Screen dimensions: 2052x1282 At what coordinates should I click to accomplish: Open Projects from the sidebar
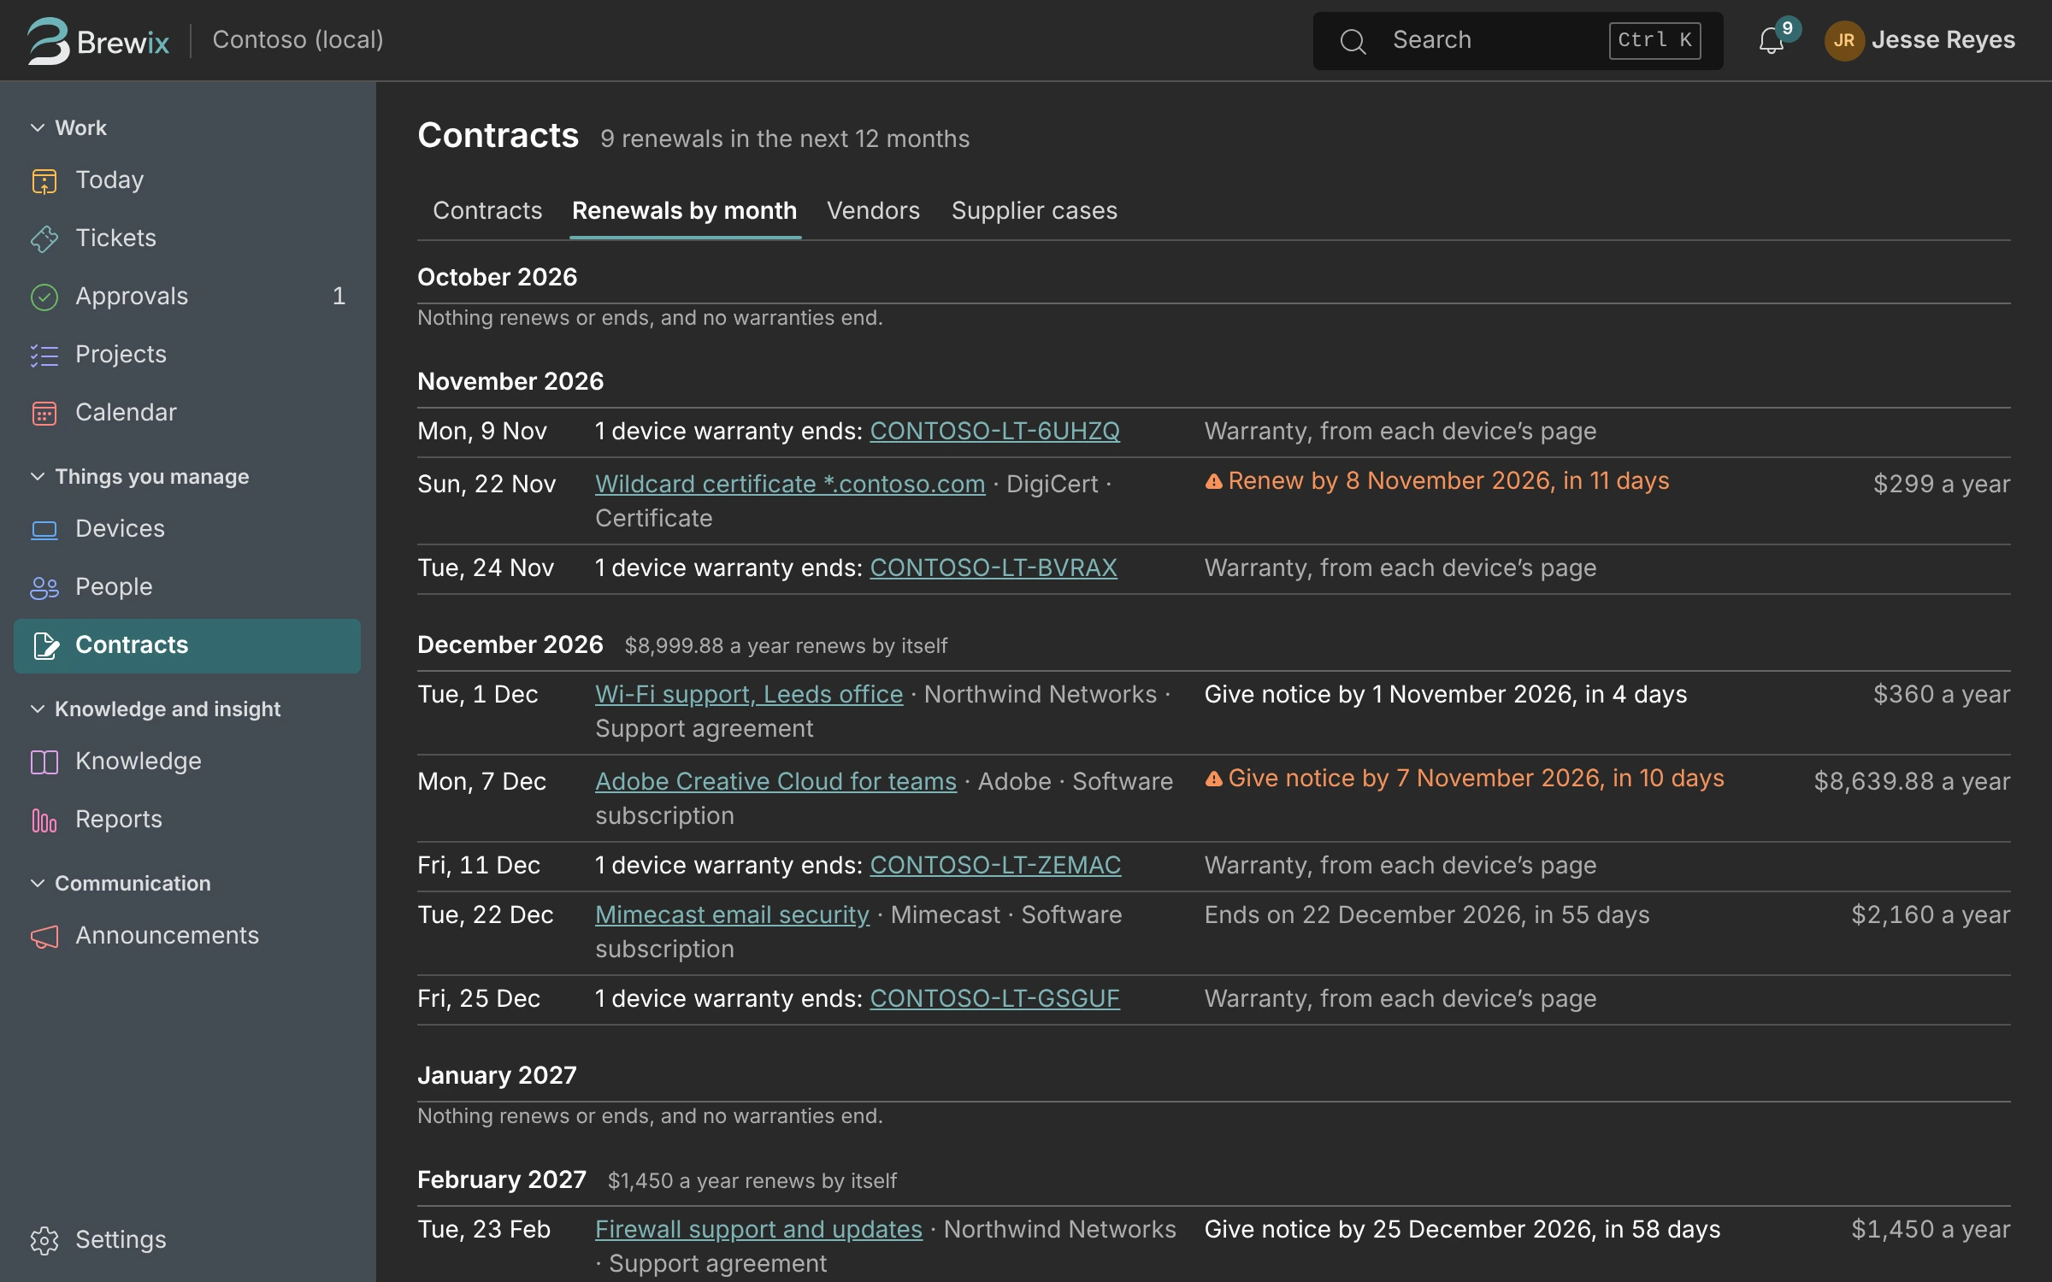pyautogui.click(x=187, y=355)
